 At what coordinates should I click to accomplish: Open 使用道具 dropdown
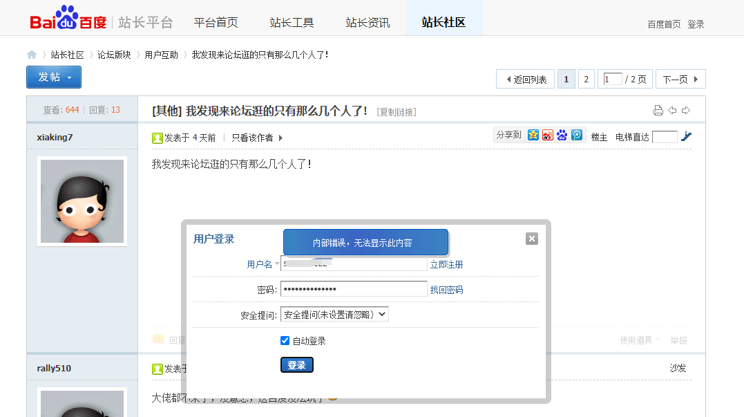coord(640,340)
